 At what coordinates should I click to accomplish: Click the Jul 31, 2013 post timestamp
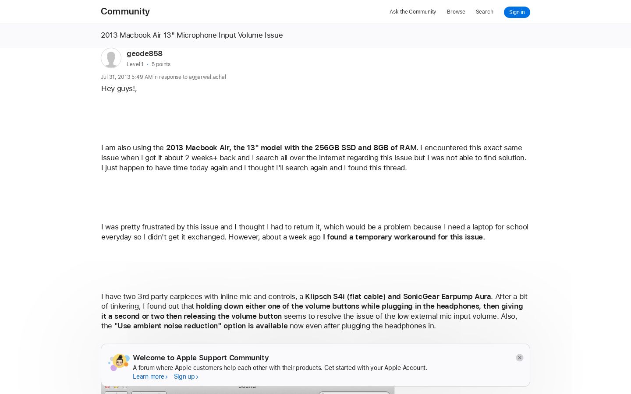point(127,77)
